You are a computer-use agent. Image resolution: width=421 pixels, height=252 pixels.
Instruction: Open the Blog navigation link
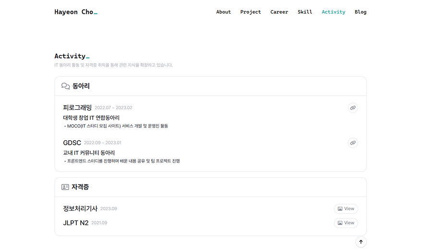pyautogui.click(x=361, y=12)
